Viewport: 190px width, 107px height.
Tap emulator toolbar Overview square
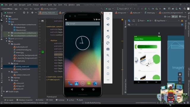coord(108,74)
